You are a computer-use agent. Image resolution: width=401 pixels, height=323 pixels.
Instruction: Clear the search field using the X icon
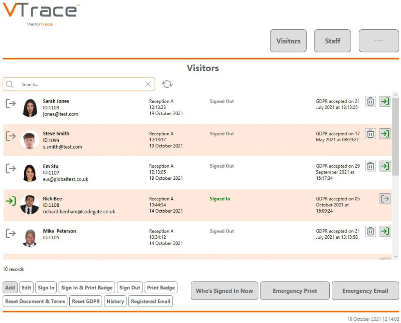click(x=148, y=84)
